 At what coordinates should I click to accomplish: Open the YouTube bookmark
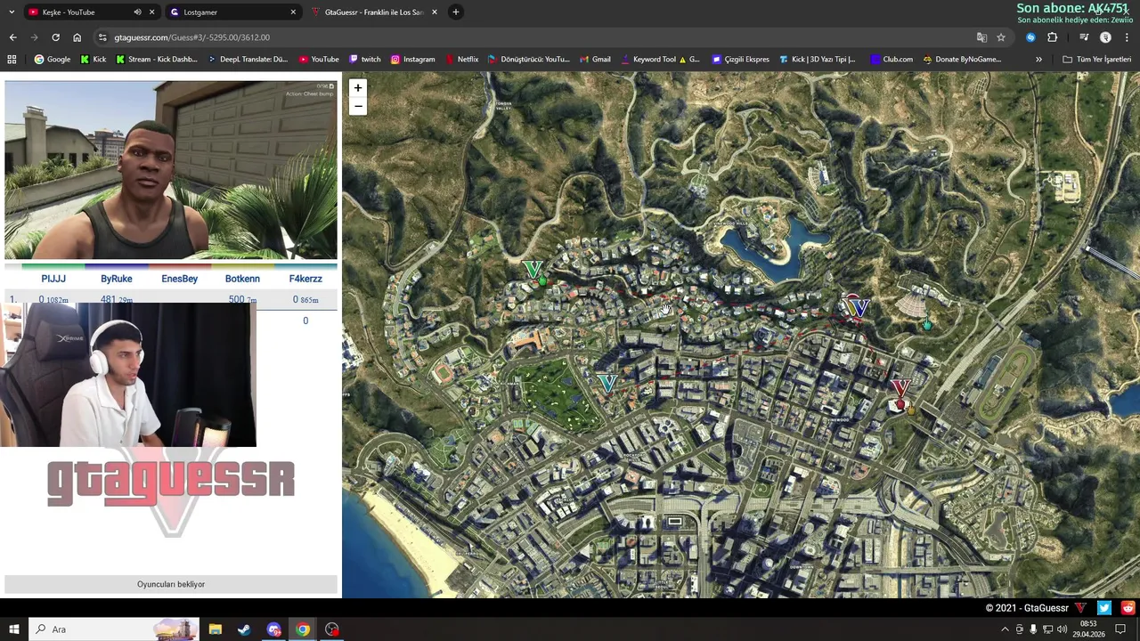click(x=318, y=60)
